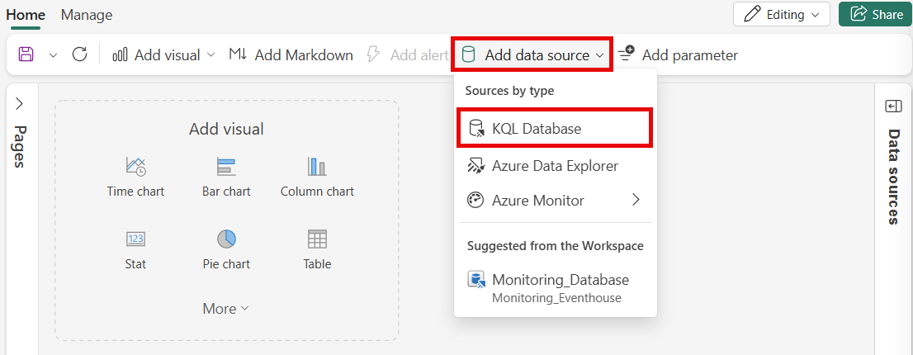Image resolution: width=913 pixels, height=355 pixels.
Task: Click Add parameter in toolbar
Action: (x=678, y=55)
